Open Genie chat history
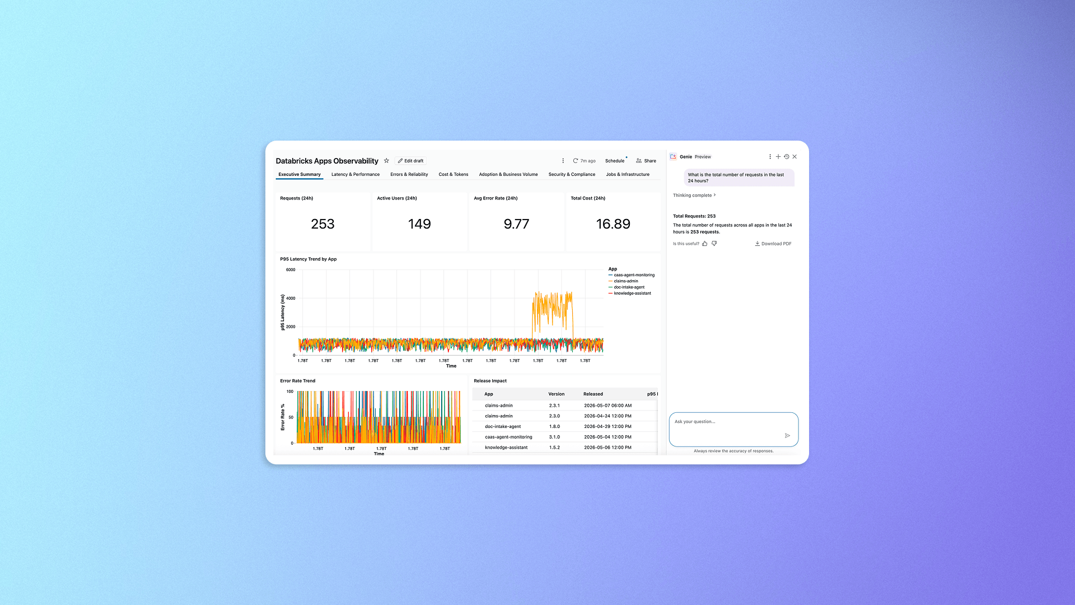1075x605 pixels. click(786, 157)
